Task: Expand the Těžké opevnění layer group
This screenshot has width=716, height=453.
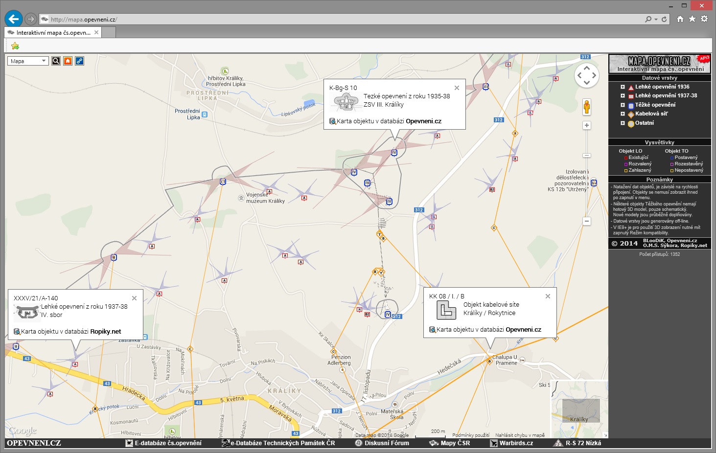Action: [x=623, y=105]
